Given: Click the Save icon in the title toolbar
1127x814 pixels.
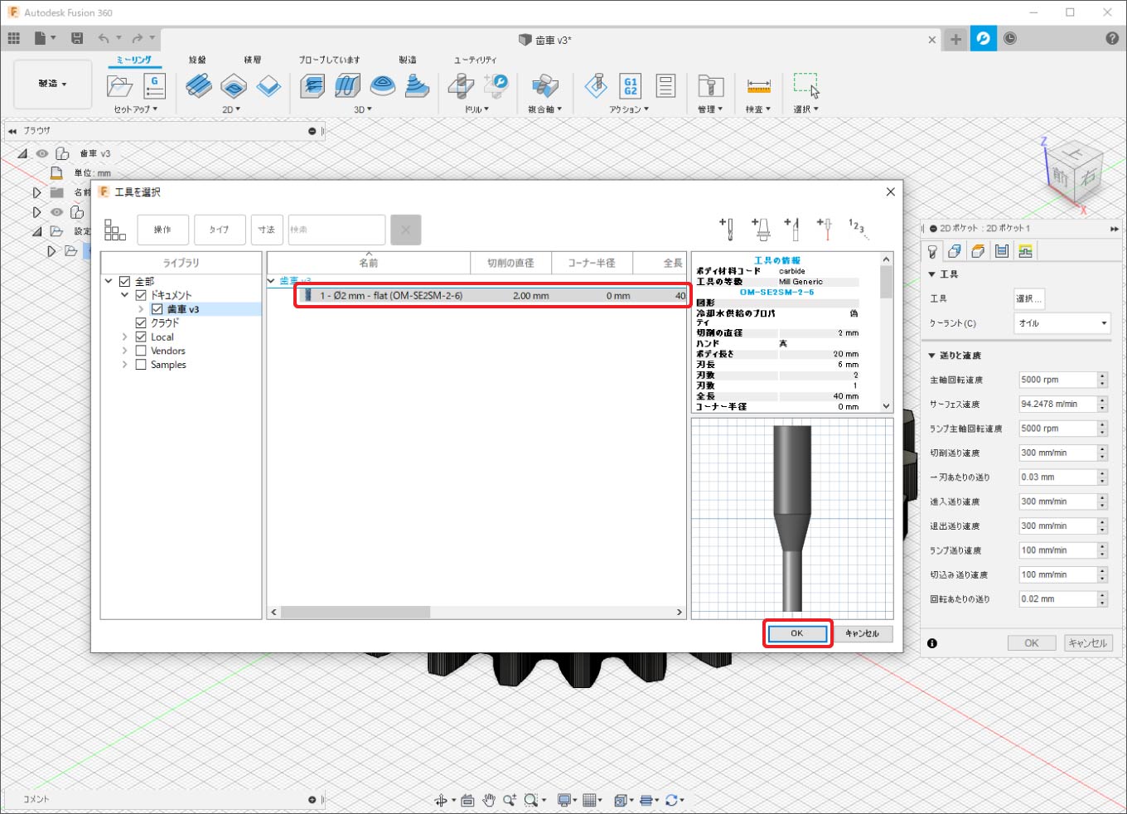Looking at the screenshot, I should pos(77,38).
